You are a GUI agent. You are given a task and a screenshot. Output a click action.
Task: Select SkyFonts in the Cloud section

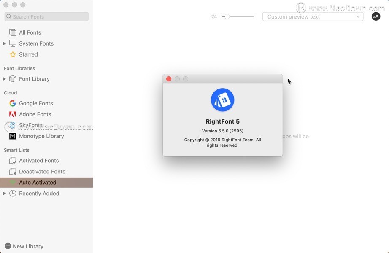point(31,125)
